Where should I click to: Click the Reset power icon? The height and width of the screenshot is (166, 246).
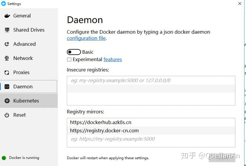coord(7,115)
